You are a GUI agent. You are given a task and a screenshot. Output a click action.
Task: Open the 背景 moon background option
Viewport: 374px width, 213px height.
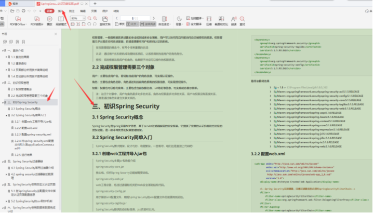(179, 21)
